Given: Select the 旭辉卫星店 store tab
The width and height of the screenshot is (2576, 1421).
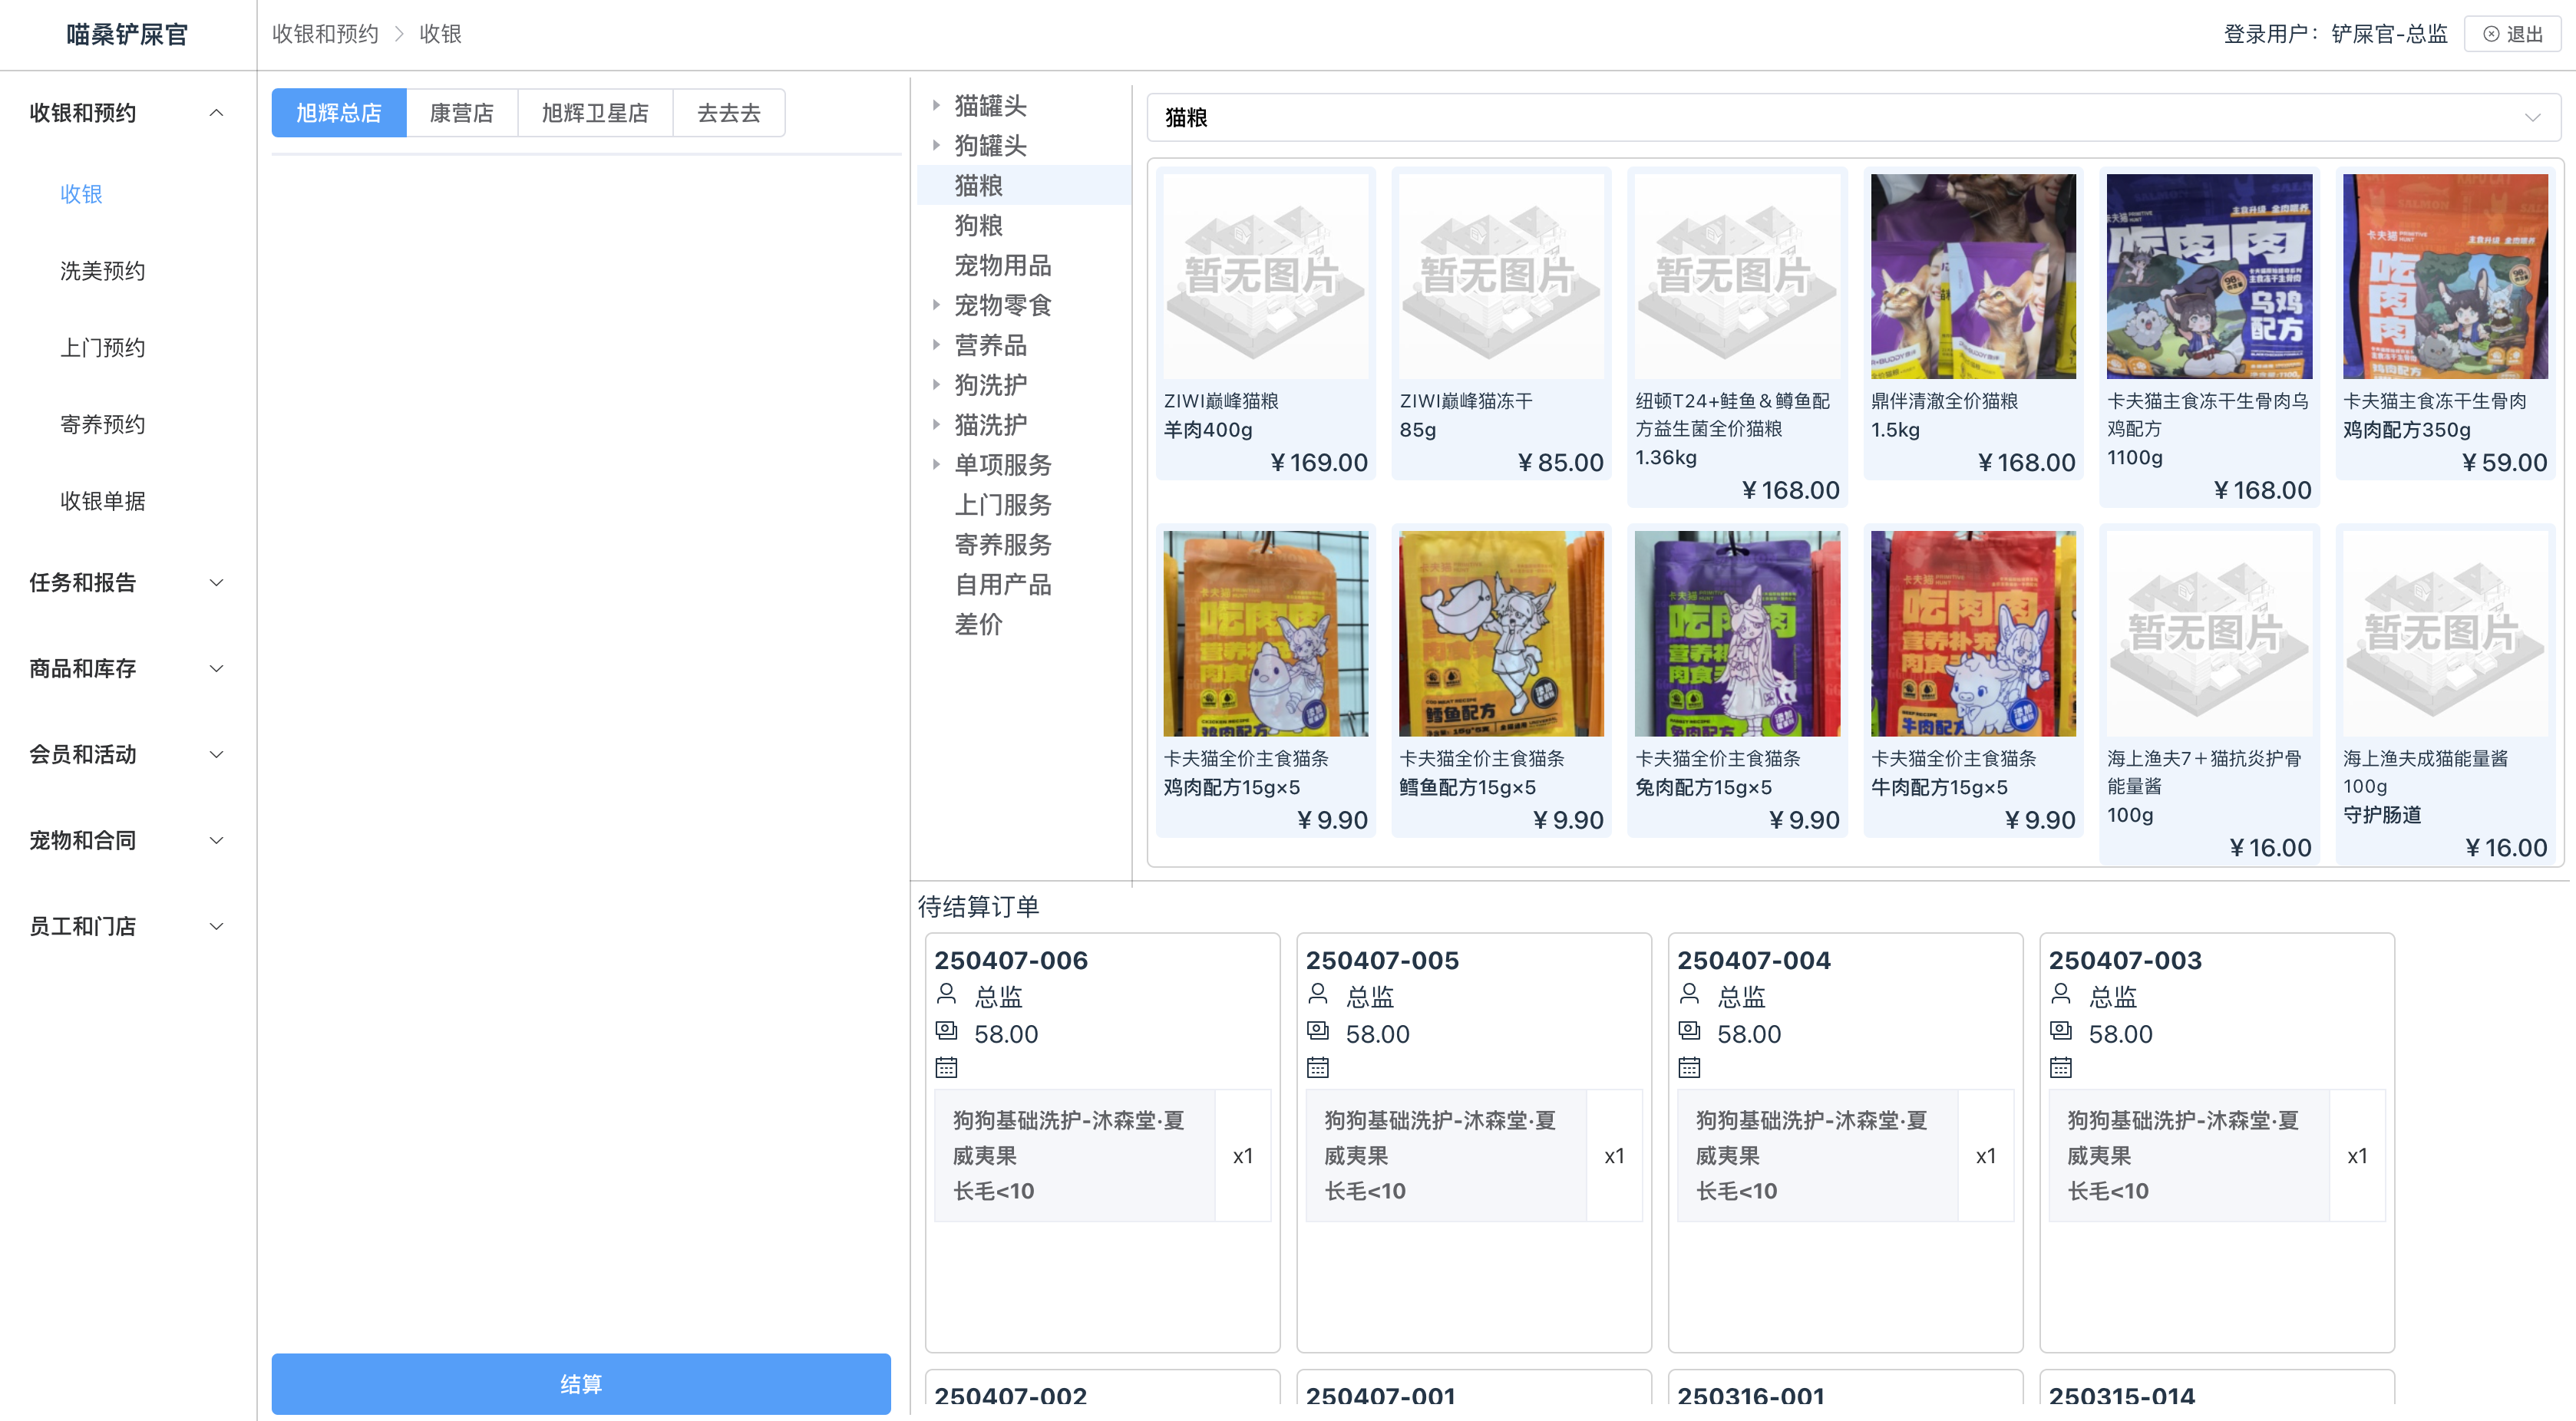Looking at the screenshot, I should tap(595, 113).
